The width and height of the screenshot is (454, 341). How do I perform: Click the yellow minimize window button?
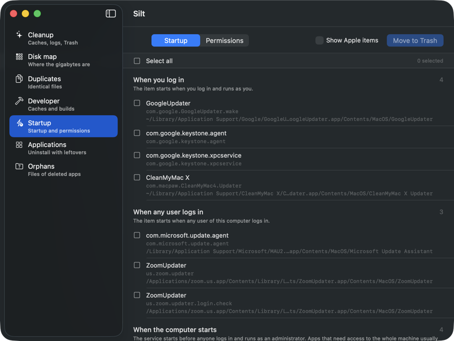(x=25, y=13)
